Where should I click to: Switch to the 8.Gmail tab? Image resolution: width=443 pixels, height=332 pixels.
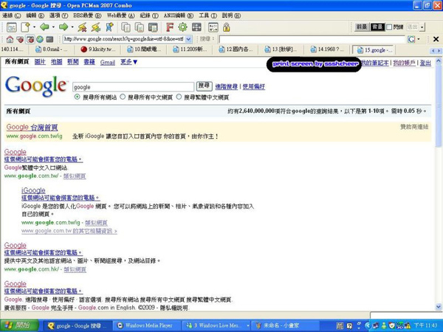[51, 49]
